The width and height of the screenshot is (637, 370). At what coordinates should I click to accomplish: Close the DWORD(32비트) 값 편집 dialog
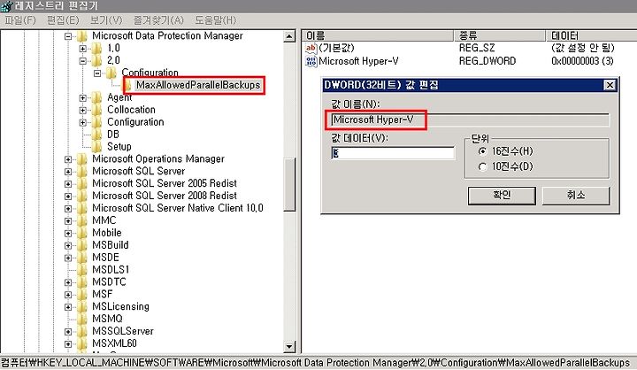click(x=610, y=85)
